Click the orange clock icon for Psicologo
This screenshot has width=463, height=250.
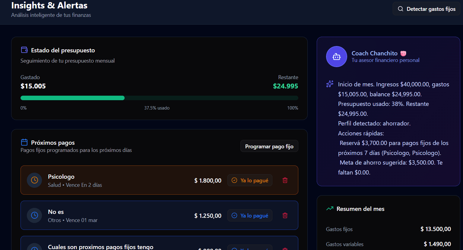tap(34, 180)
